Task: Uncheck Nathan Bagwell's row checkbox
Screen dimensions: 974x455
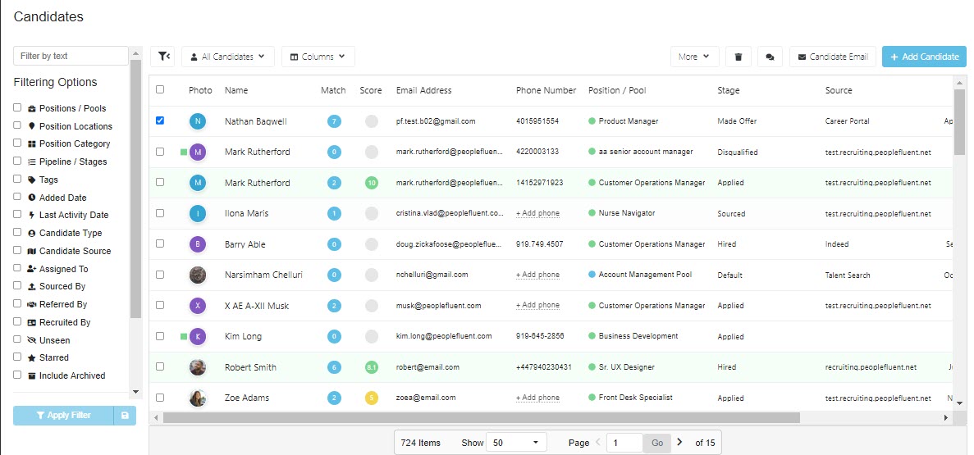Action: [160, 121]
